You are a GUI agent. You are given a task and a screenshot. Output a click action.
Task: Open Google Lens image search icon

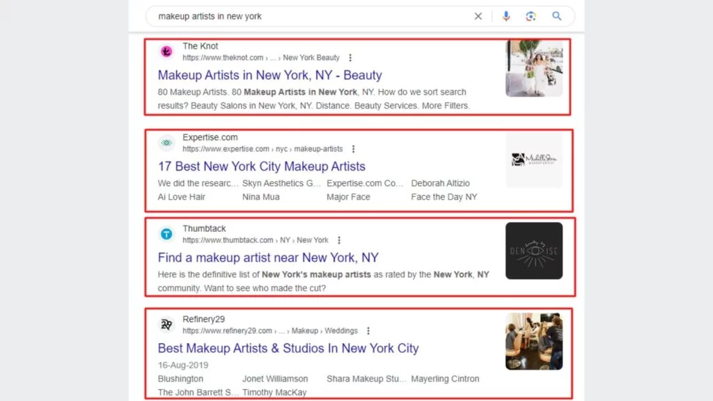pos(531,17)
